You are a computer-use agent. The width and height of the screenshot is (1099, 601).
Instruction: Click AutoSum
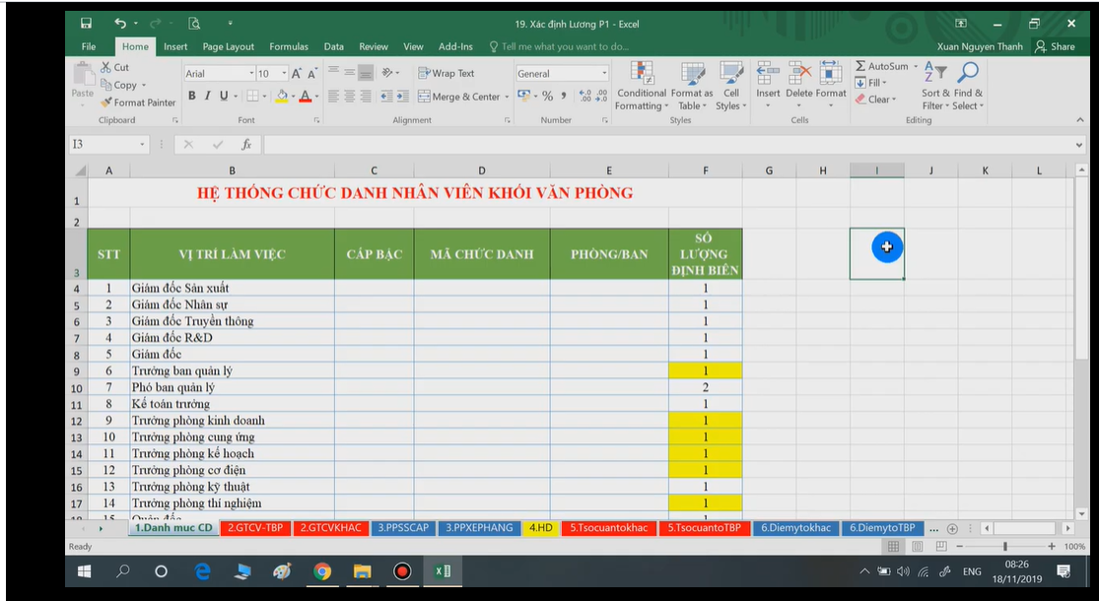882,66
